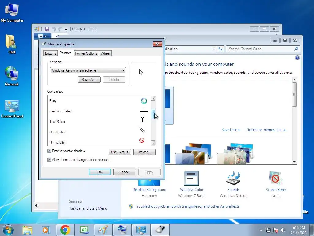
Task: Select the Busy pointer row
Action: pos(99,101)
